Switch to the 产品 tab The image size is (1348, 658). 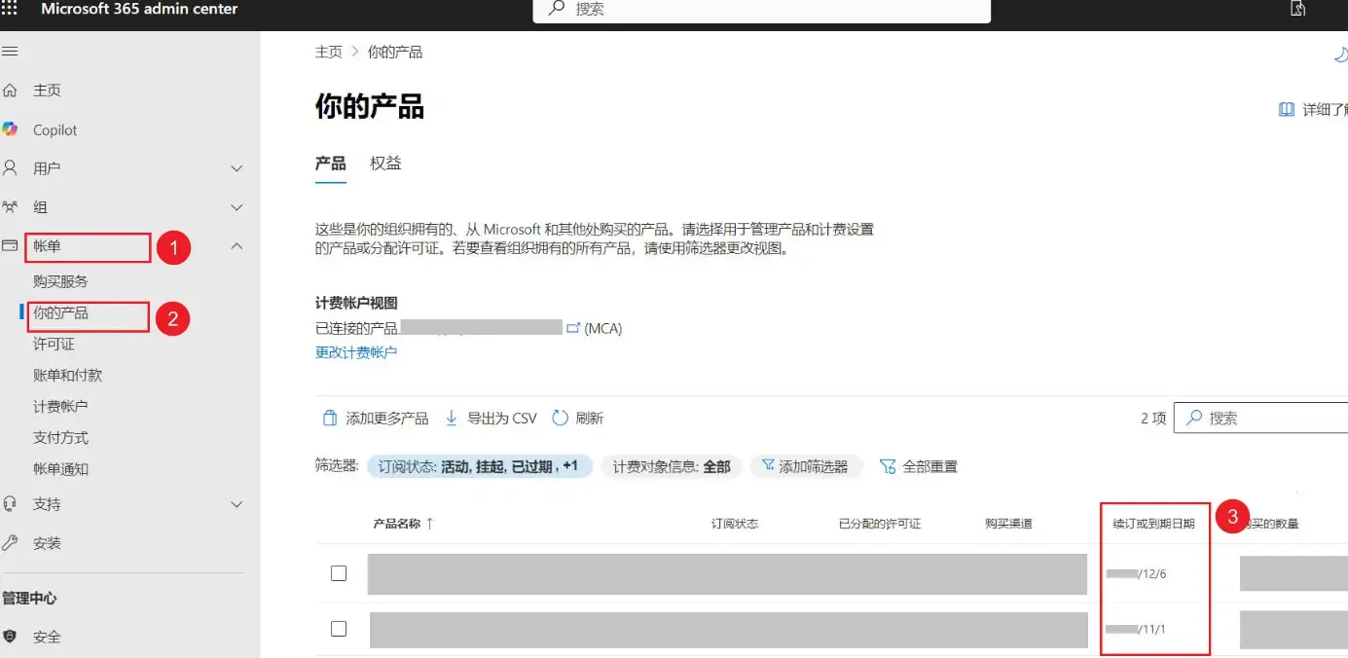tap(331, 164)
